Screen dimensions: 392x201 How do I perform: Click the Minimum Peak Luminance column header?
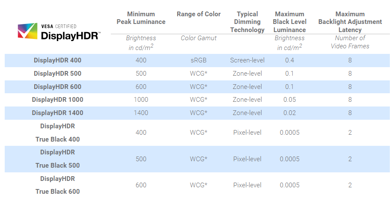click(141, 18)
